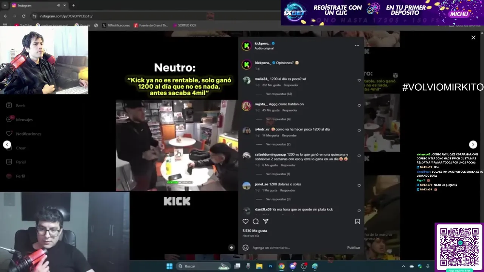Mute the Instagram tab audio icon
484x272 pixels.
click(x=58, y=5)
